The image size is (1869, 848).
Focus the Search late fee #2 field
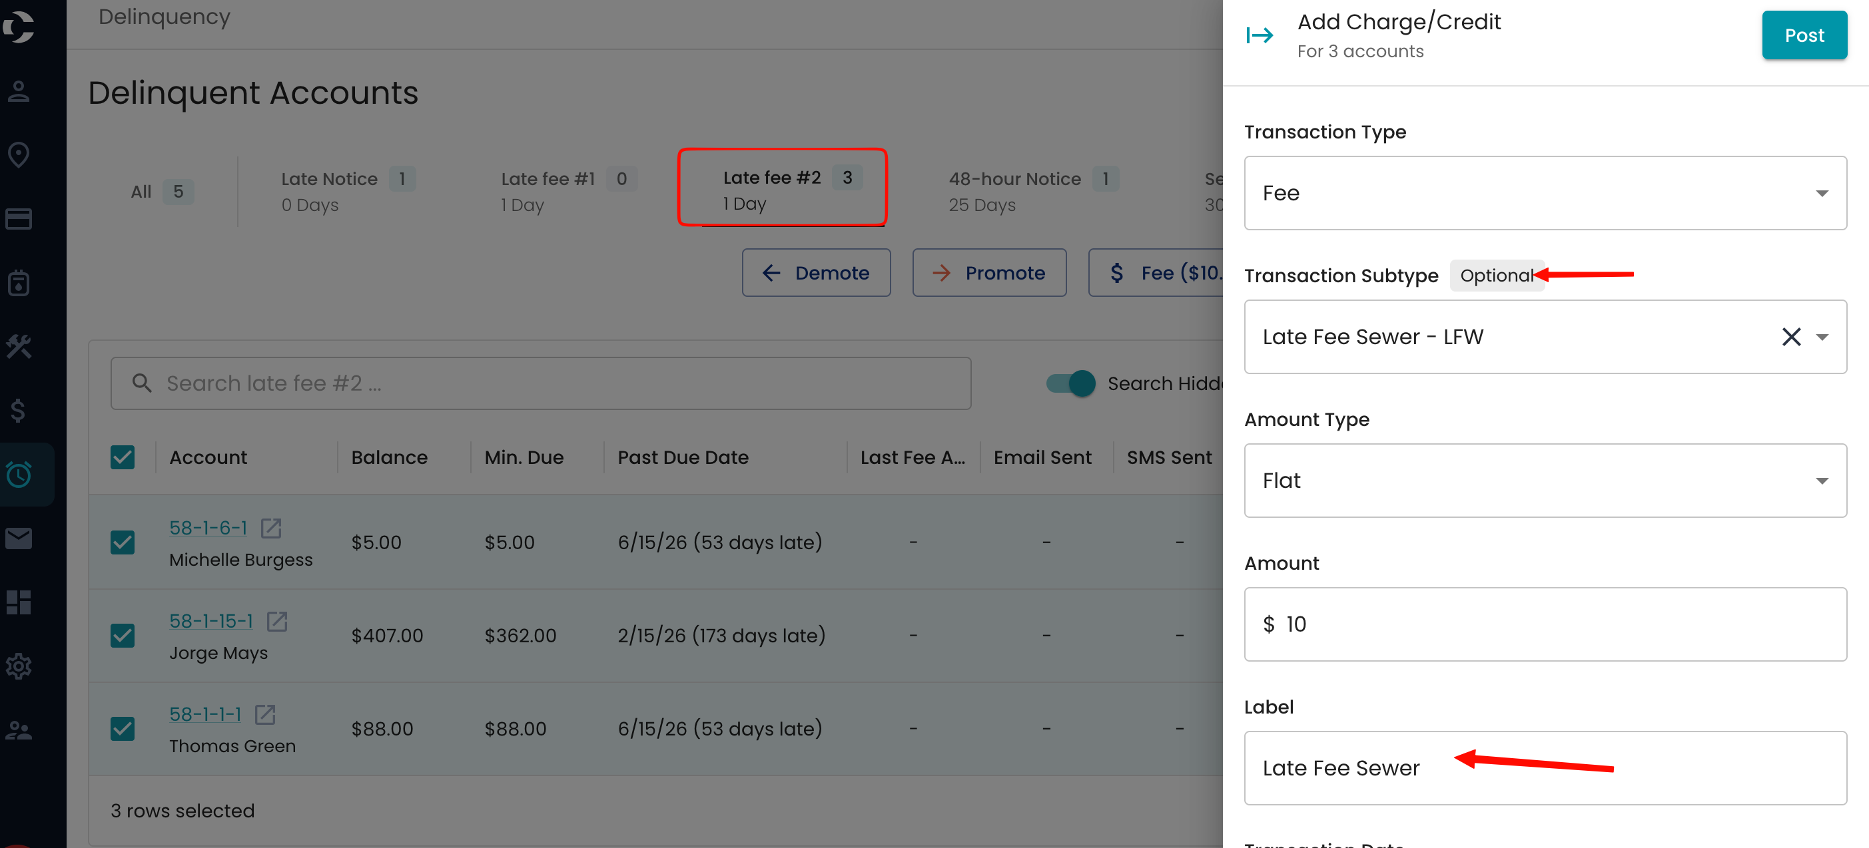[x=541, y=383]
